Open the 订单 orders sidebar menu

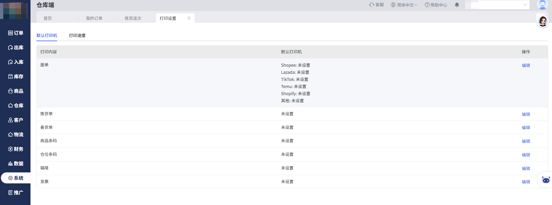point(15,33)
